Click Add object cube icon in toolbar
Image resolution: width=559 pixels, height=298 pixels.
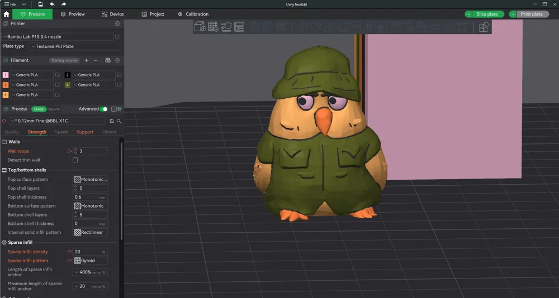(x=200, y=27)
